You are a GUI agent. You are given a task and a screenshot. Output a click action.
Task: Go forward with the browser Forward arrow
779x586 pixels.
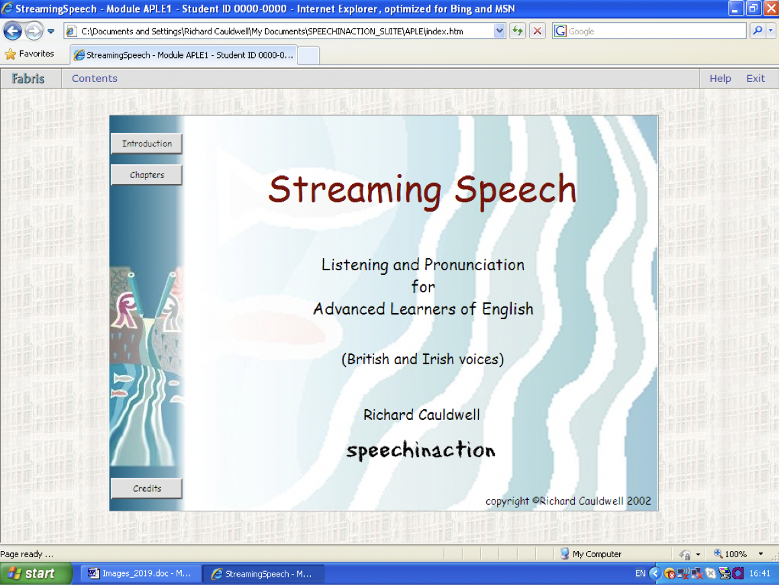(34, 32)
